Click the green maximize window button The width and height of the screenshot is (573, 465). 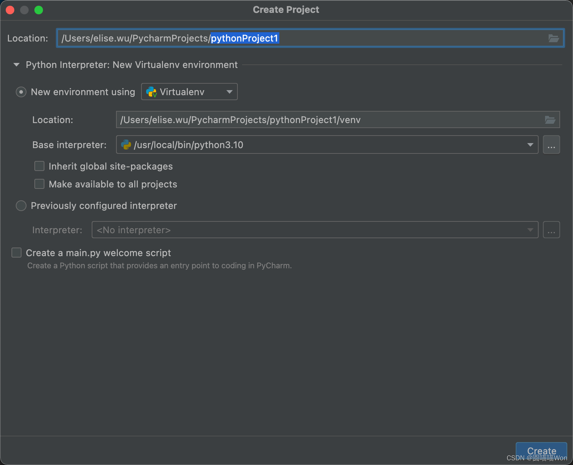click(x=39, y=10)
